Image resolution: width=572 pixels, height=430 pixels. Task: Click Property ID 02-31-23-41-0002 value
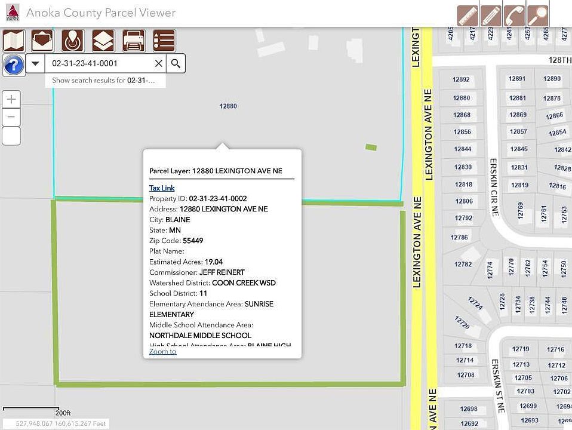click(x=218, y=198)
